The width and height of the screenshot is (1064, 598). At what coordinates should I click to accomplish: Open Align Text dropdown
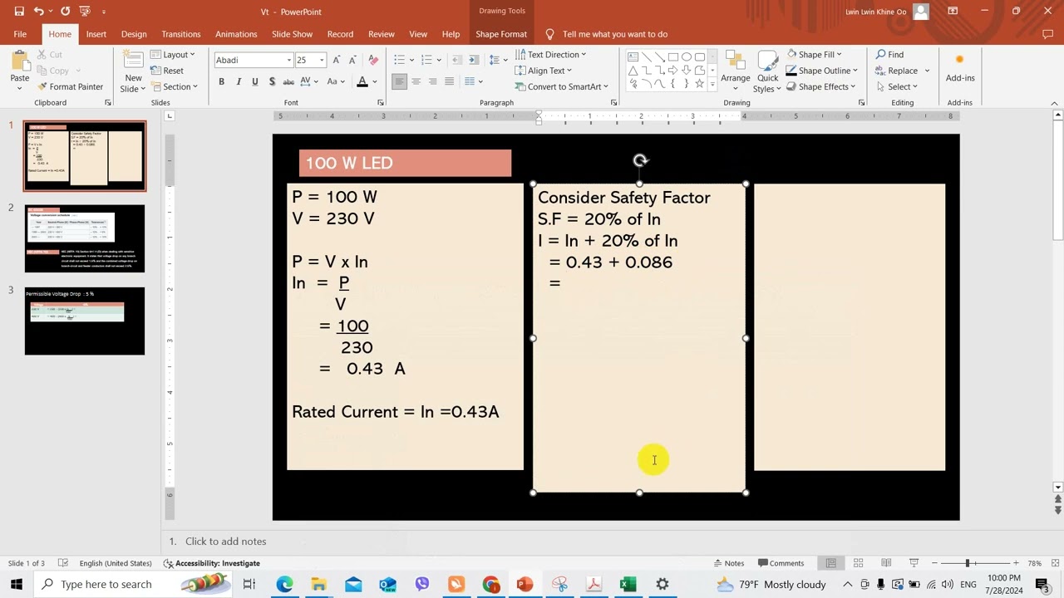coord(543,71)
